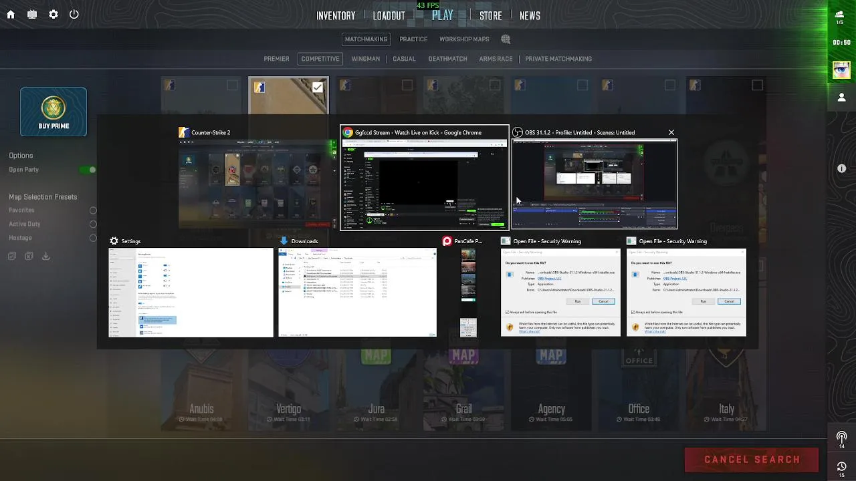Select the Italy map card
Screen dimensions: 856x481
click(726, 389)
